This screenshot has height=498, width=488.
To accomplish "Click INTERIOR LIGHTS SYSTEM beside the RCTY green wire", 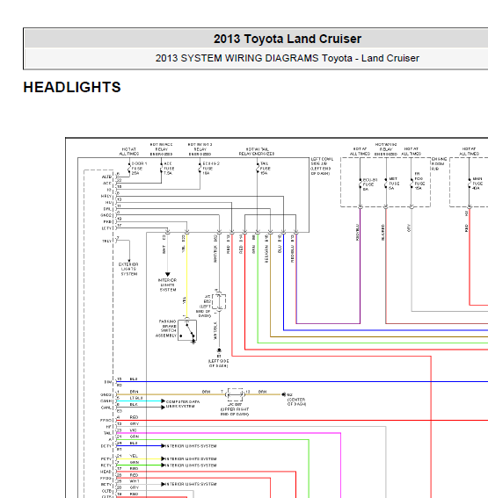I will tap(191, 465).
